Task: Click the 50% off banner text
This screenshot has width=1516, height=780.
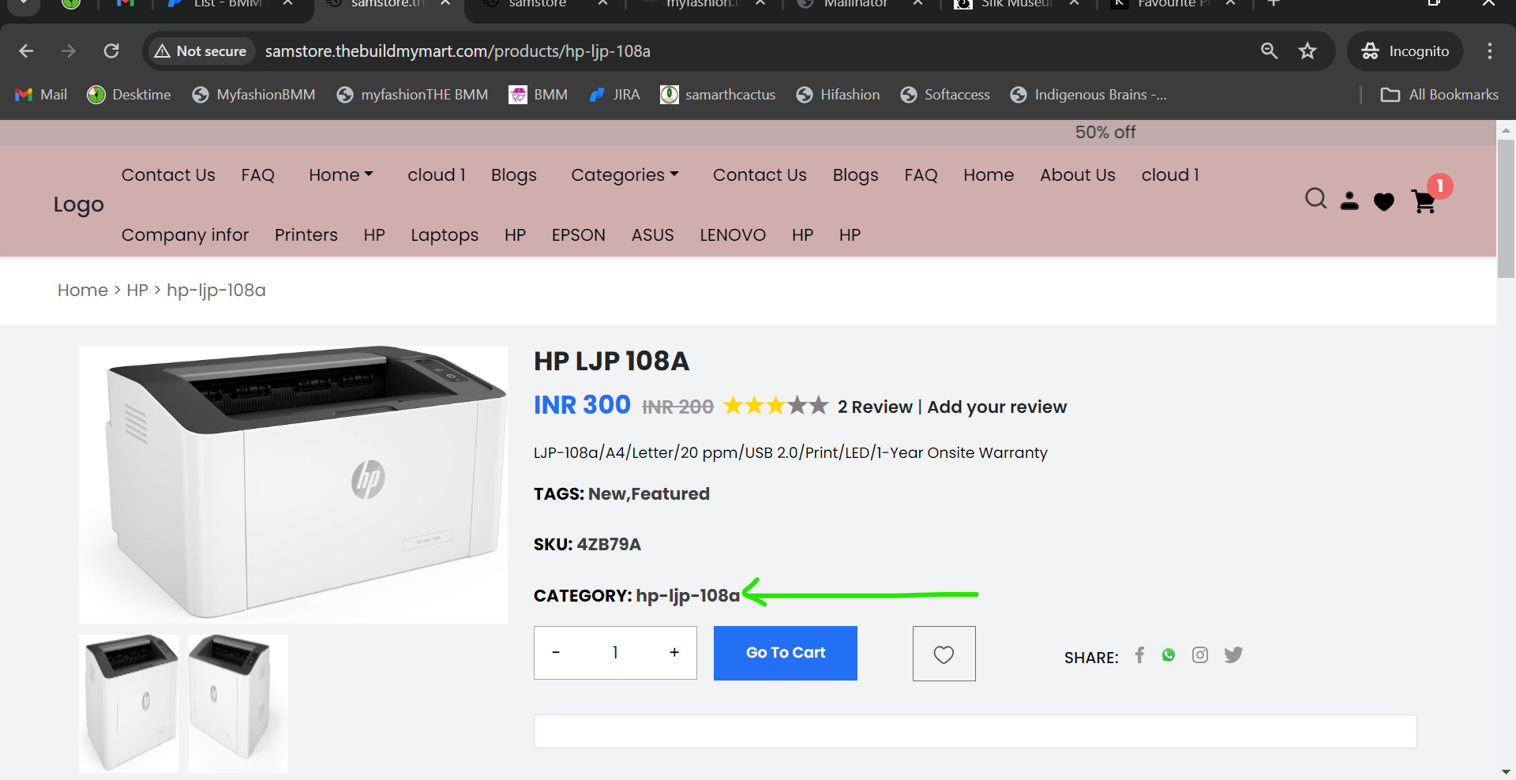Action: coord(1105,133)
